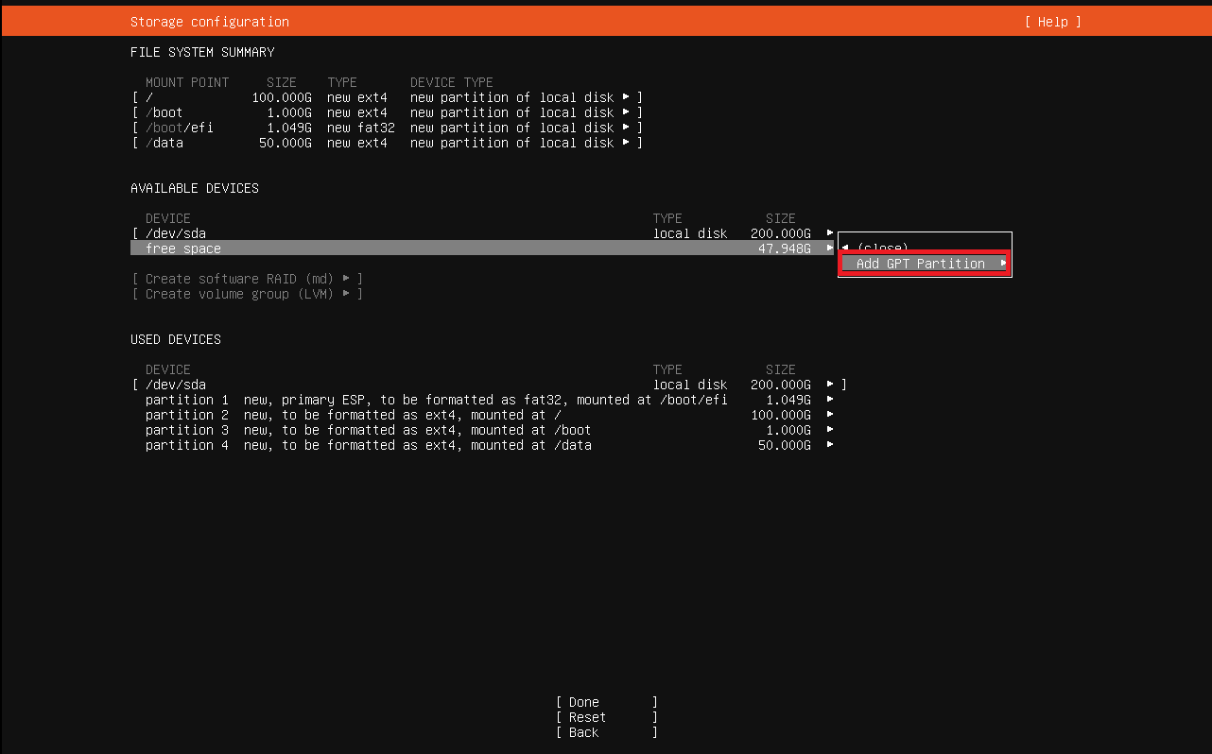Select Create software RAID (md)

coord(248,279)
